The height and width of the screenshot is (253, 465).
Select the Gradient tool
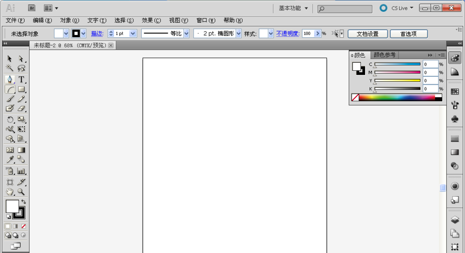(x=21, y=150)
